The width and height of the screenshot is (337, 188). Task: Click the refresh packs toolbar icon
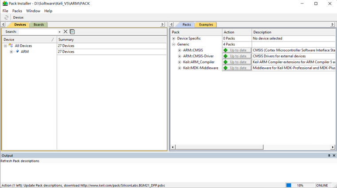[6, 17]
